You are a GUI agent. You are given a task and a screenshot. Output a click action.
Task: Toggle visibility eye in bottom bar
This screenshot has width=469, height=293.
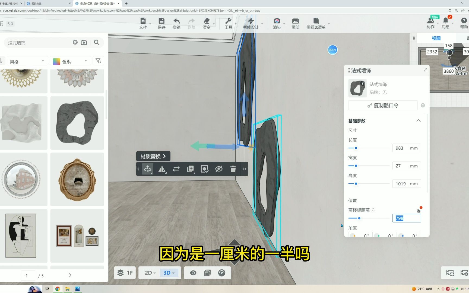tap(193, 273)
